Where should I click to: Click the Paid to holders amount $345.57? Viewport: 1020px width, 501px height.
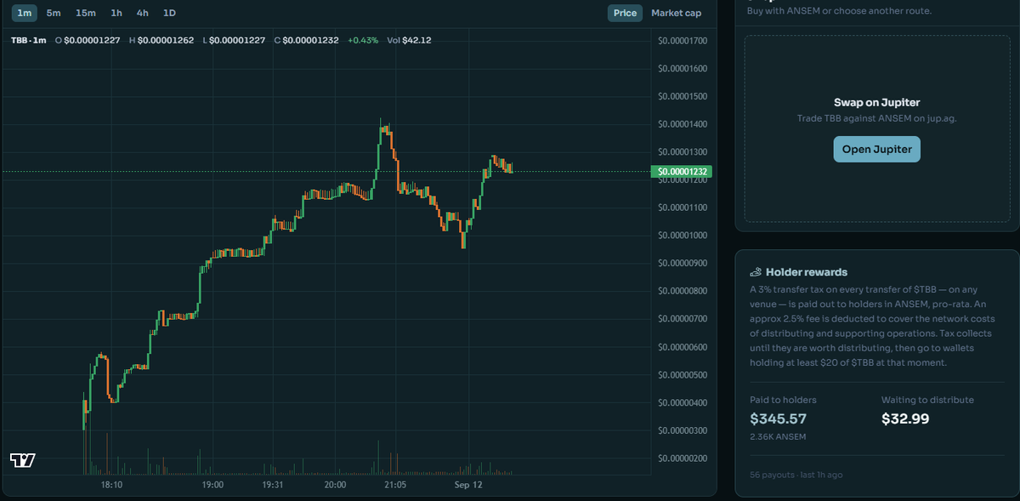click(778, 418)
